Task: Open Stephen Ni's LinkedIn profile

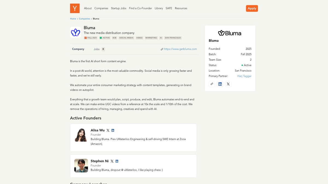Action: [117, 161]
